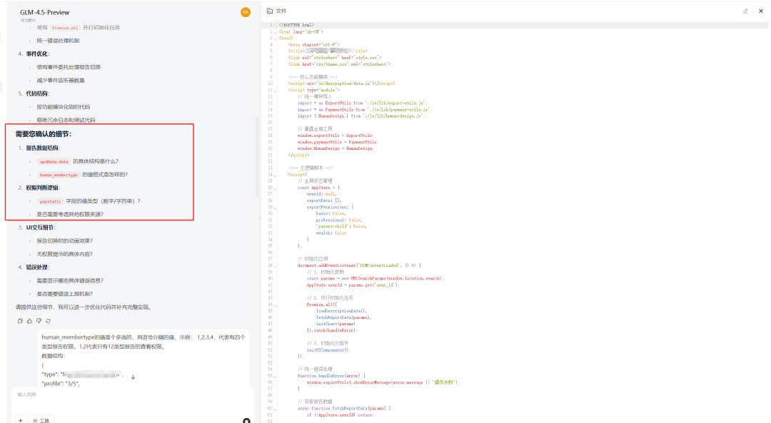
Task: Click the plus attachment icon
Action: 20,420
